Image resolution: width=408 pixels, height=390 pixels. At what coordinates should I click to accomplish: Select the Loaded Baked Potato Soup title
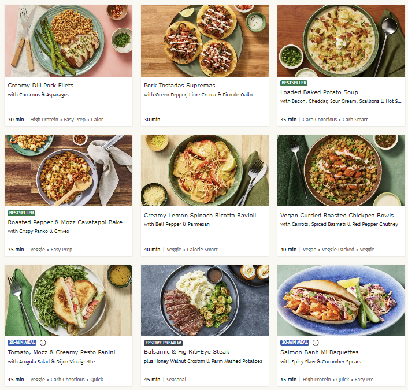click(x=319, y=92)
